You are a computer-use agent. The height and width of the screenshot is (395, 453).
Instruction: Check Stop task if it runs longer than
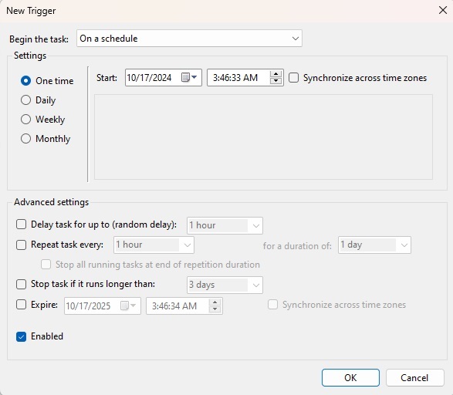[21, 284]
